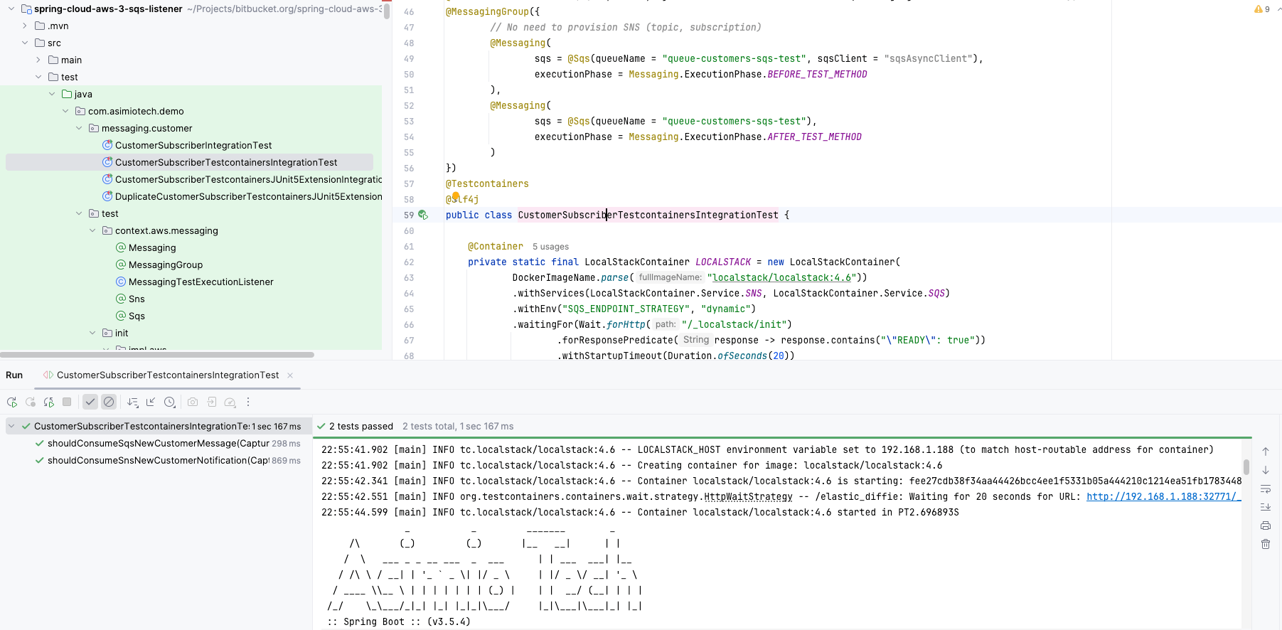
Task: Click the LOCALSTACK field name
Action: coord(723,262)
